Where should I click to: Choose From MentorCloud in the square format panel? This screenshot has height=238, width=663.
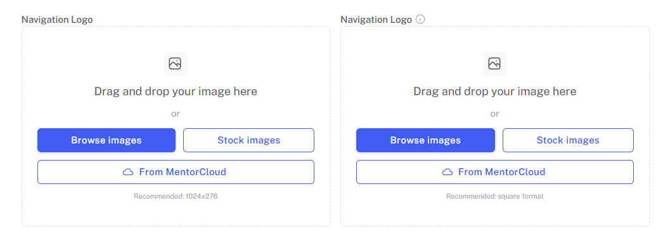pyautogui.click(x=494, y=172)
